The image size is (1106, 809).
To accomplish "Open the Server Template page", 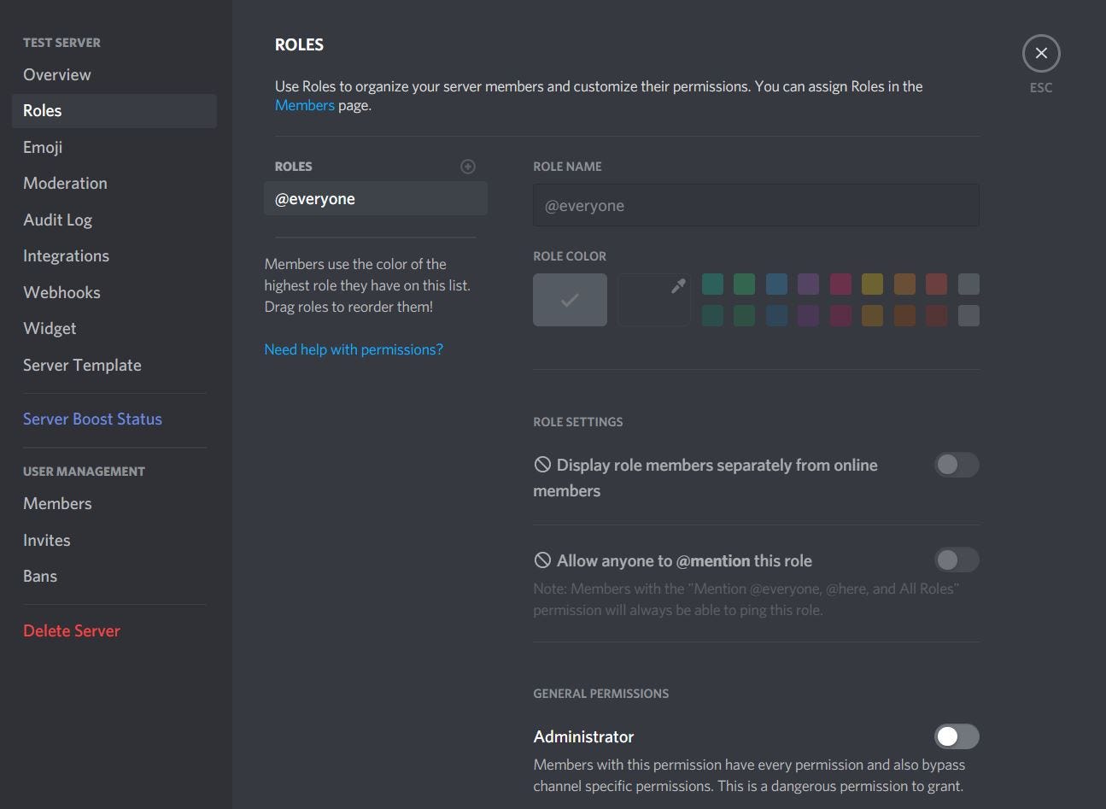I will click(82, 365).
